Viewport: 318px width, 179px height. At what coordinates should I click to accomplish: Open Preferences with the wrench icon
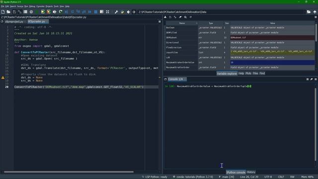tap(116, 12)
